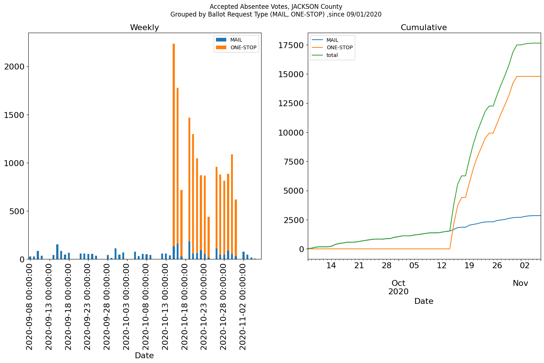Click ONE-STOP label in Weekly legend
Image resolution: width=544 pixels, height=363 pixels.
pos(243,47)
